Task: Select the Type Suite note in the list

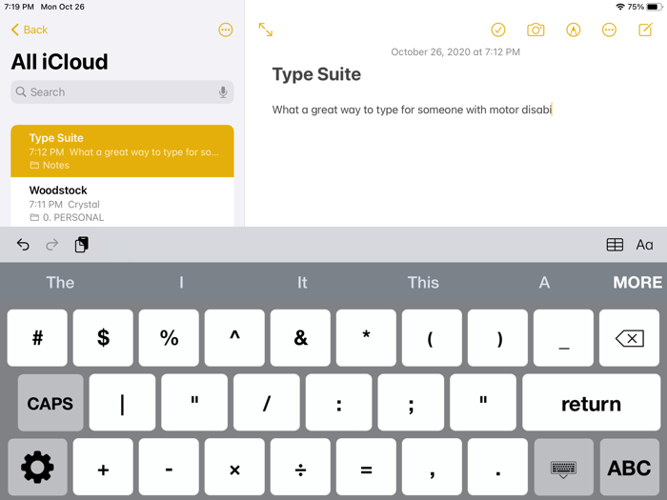Action: (122, 150)
